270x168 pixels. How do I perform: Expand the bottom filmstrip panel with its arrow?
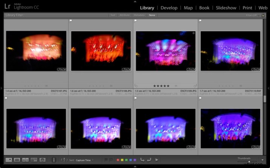click(135, 166)
